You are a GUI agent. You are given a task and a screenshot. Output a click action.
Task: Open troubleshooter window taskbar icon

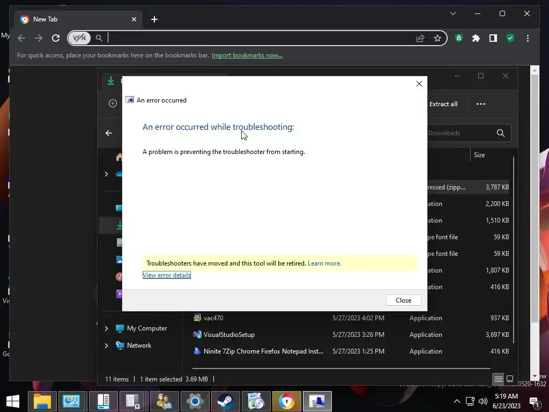click(x=317, y=401)
